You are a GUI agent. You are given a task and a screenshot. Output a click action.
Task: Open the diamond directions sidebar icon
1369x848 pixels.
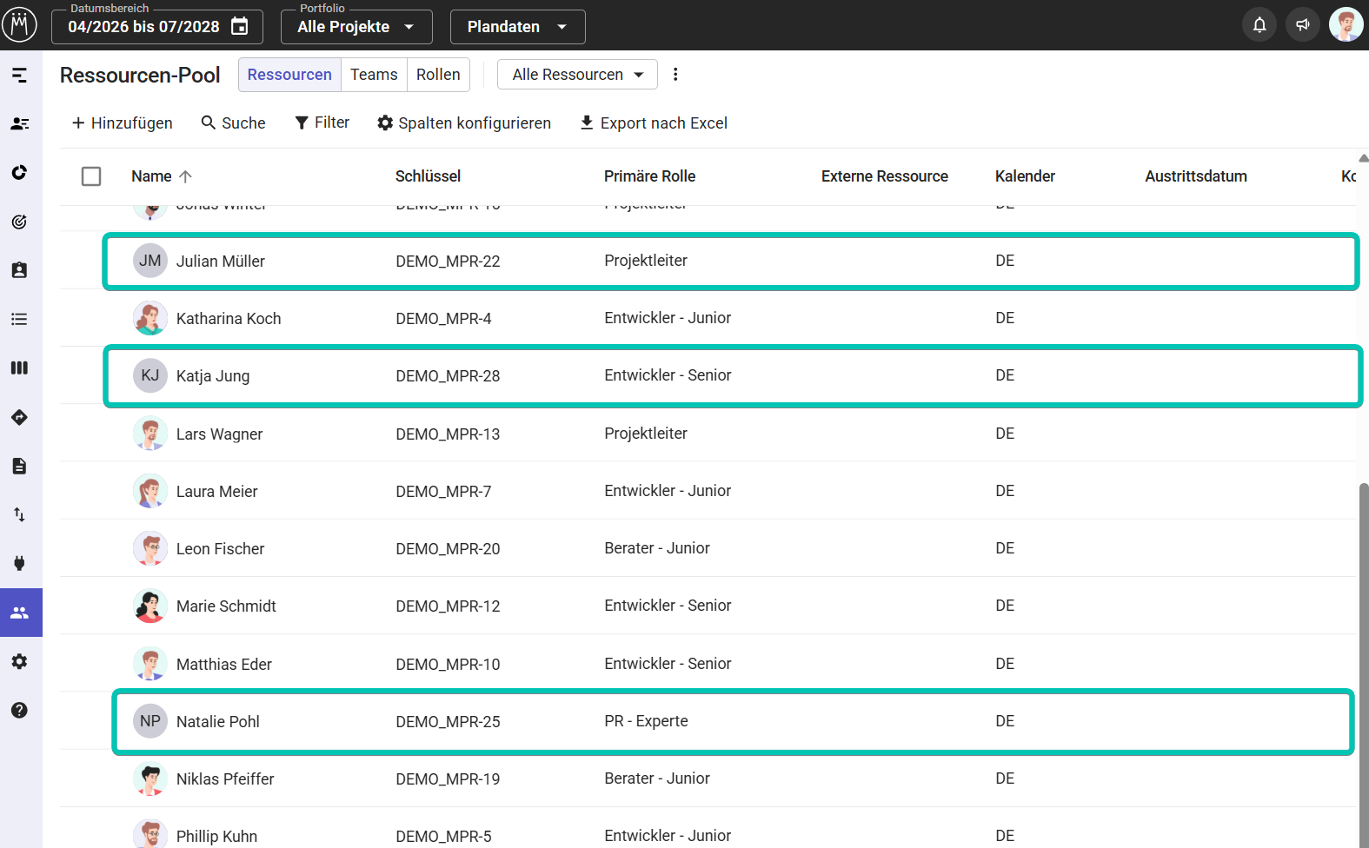point(19,417)
